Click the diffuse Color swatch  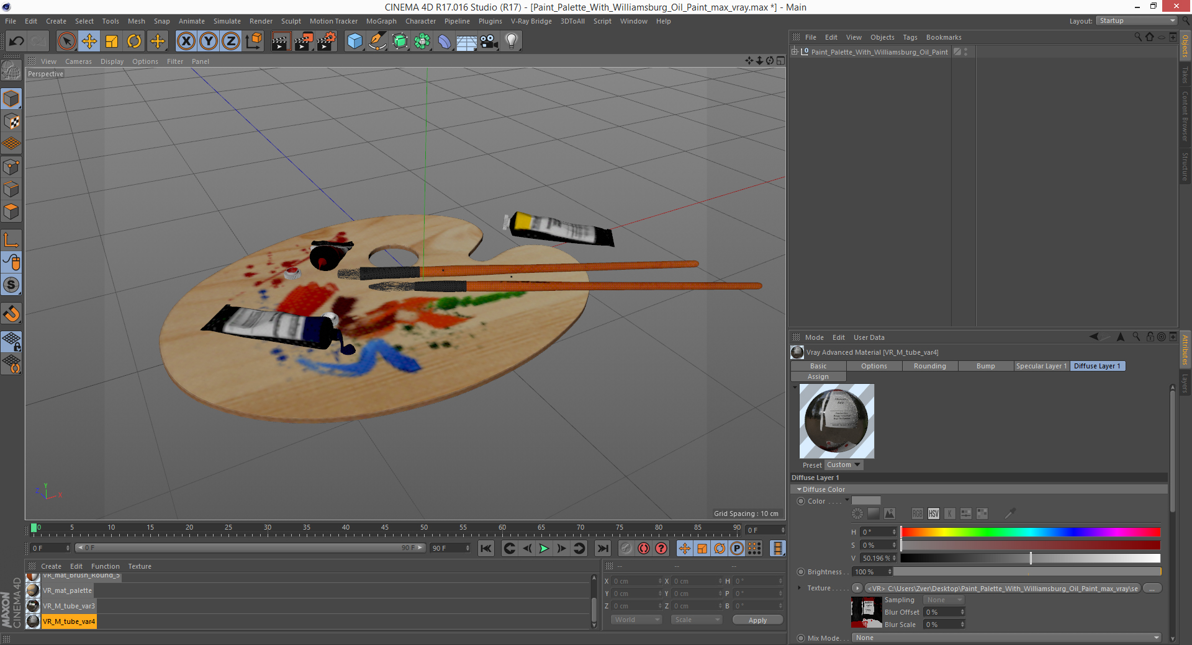tap(866, 500)
